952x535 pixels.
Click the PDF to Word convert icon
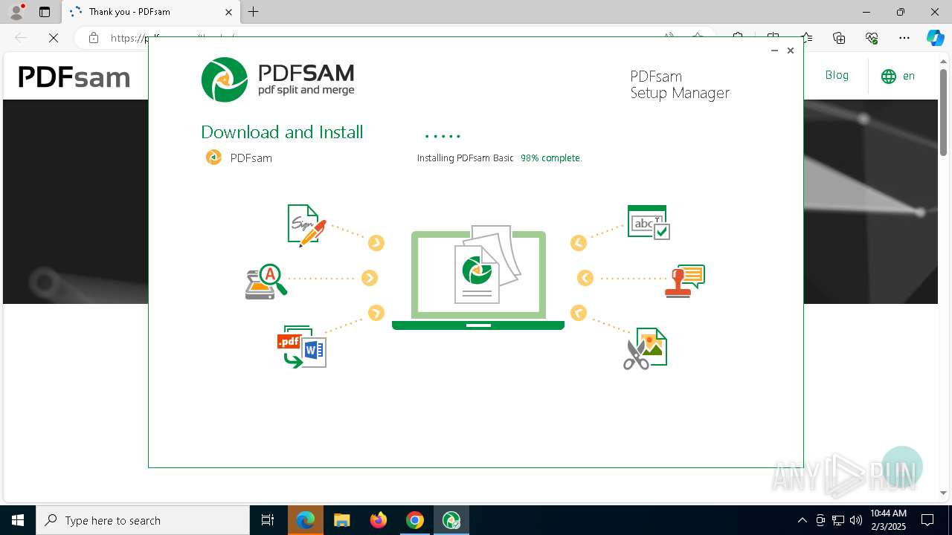click(302, 346)
